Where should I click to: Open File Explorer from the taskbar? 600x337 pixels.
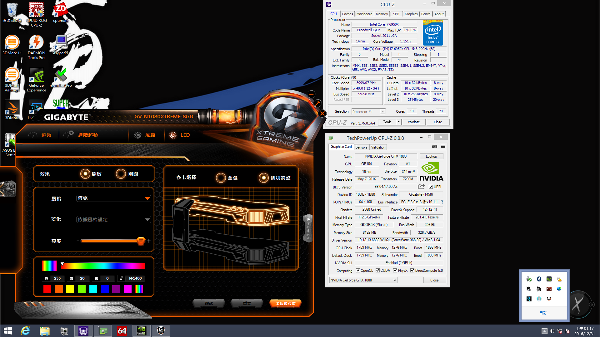click(x=45, y=331)
